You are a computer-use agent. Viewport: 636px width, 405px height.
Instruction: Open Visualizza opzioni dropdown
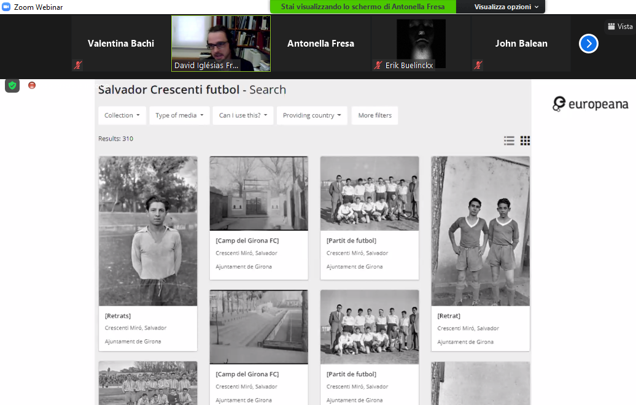point(506,7)
